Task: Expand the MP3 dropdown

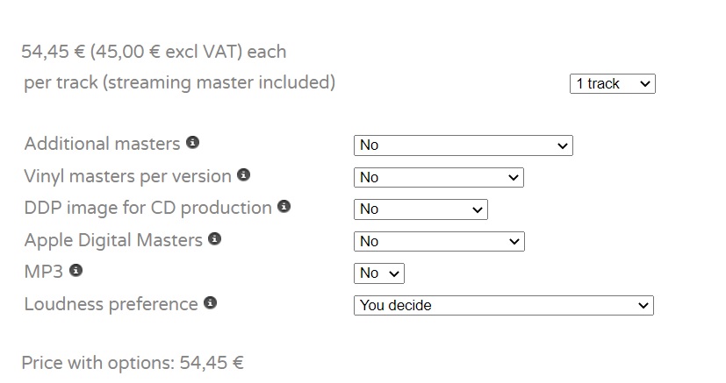Action: point(379,273)
